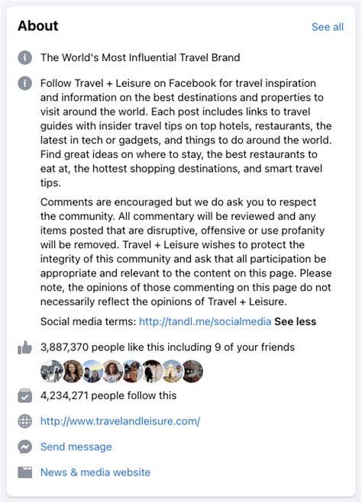Click the globe website icon
This screenshot has width=362, height=503.
[24, 421]
